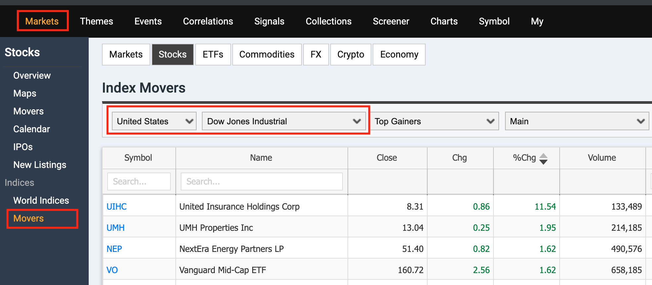Viewport: 652px width, 285px height.
Task: Sort by the Name column header
Action: (x=261, y=158)
